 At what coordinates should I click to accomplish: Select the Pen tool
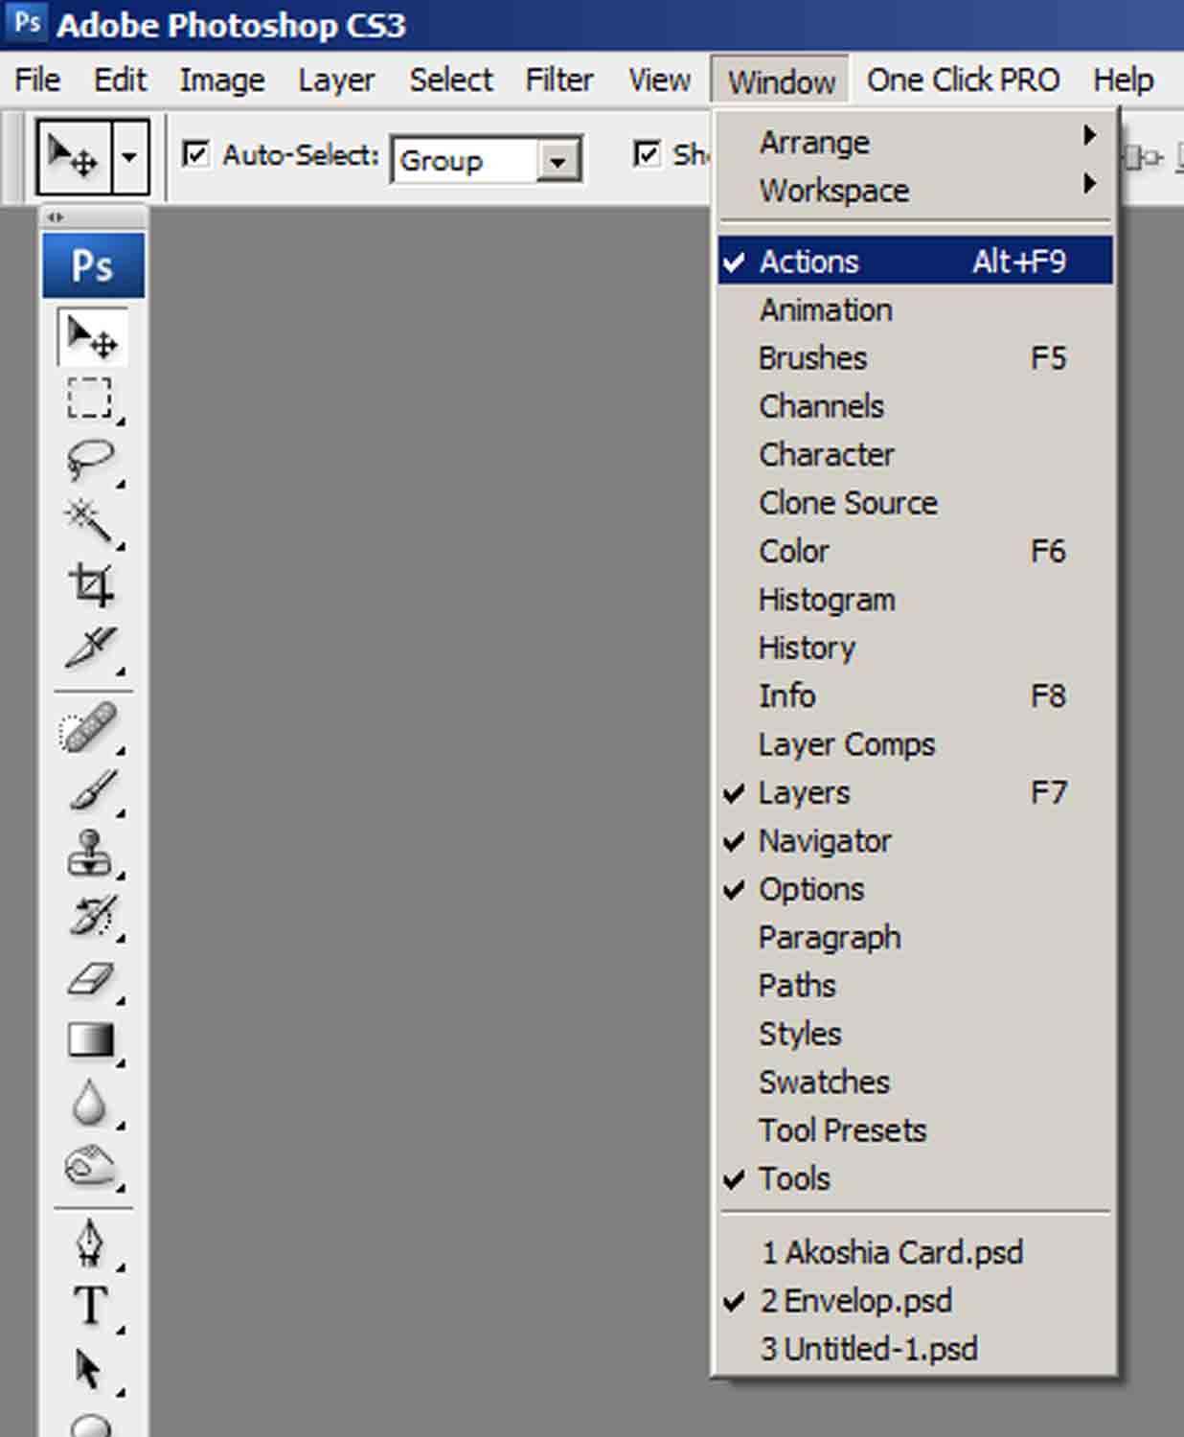click(91, 1242)
